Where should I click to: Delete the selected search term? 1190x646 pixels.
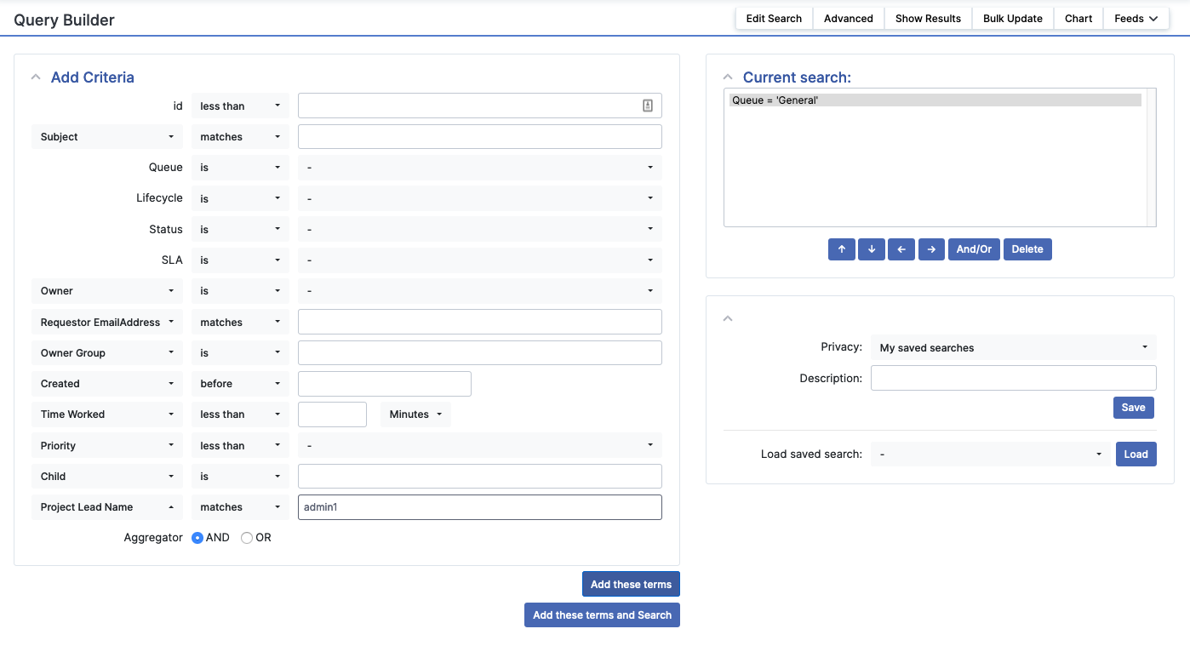coord(1027,249)
